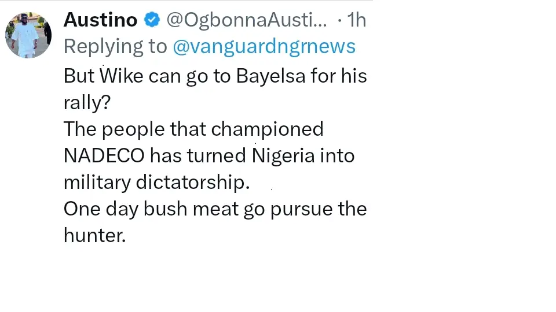The height and width of the screenshot is (312, 556).
Task: Click the 1h timestamp
Action: 356,20
